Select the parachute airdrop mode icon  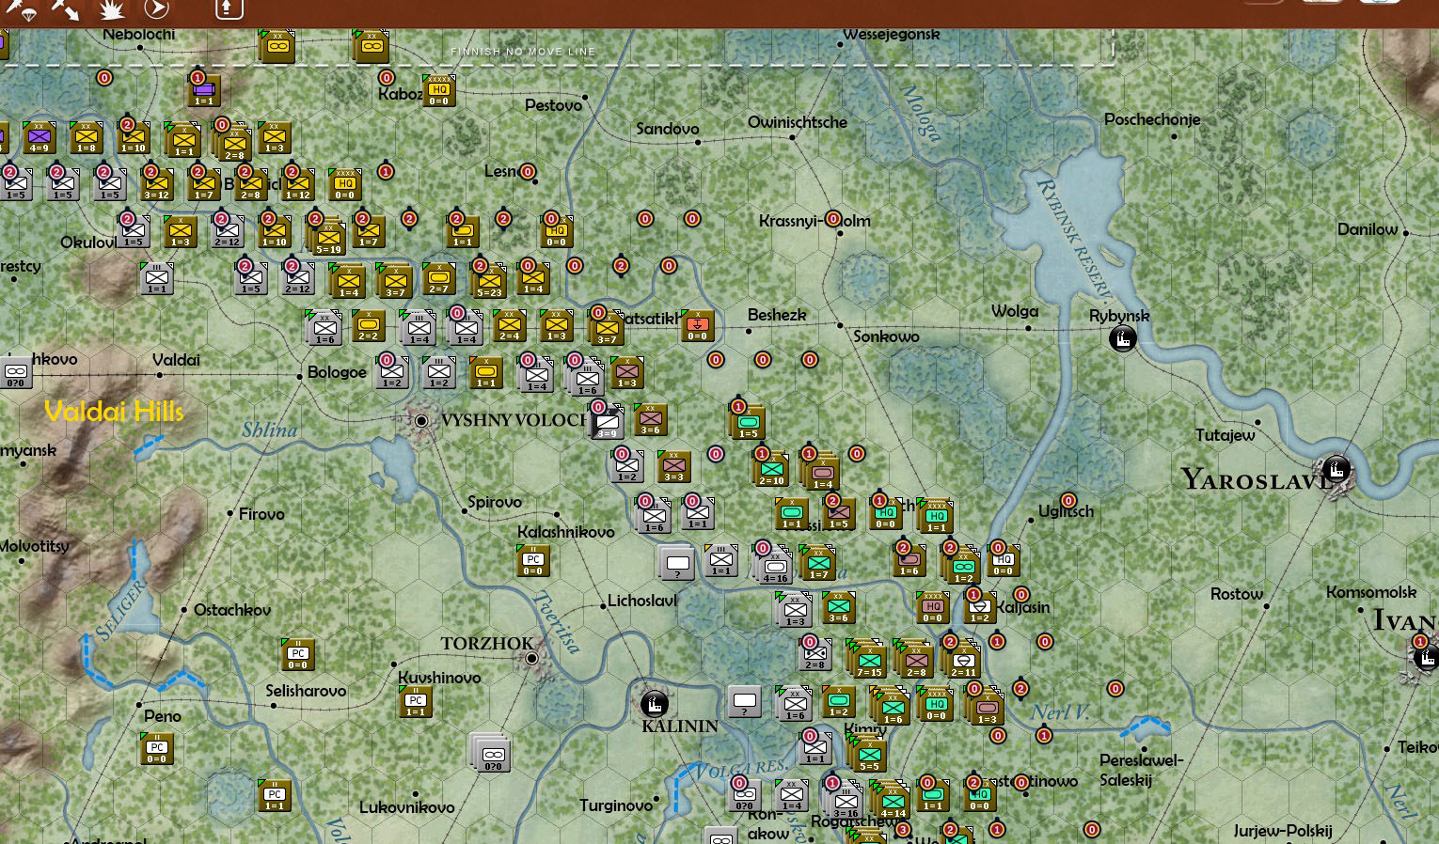pos(22,9)
